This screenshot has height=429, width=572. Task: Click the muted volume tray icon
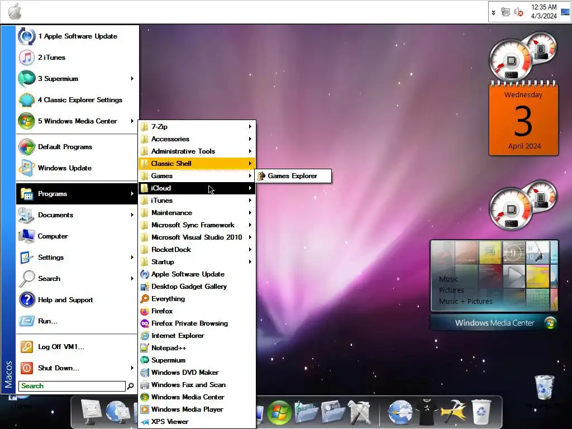[x=518, y=12]
